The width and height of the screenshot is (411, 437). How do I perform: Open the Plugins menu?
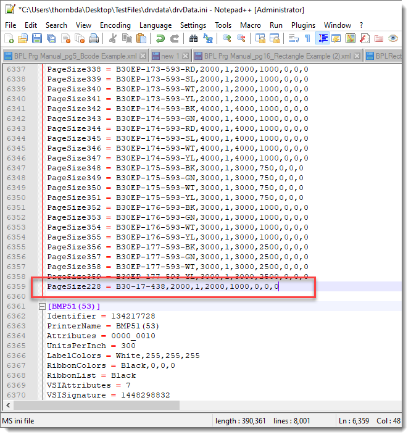click(x=303, y=25)
